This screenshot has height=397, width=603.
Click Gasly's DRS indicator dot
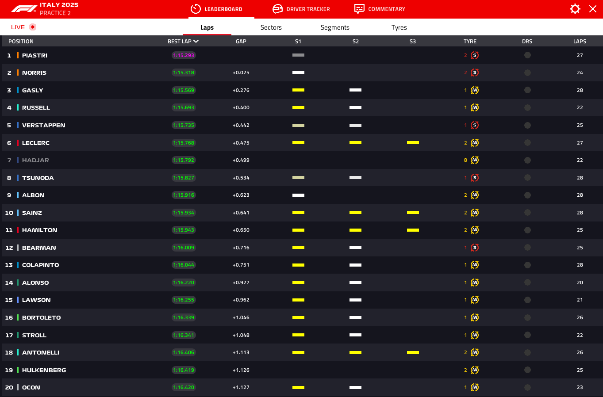coord(527,90)
